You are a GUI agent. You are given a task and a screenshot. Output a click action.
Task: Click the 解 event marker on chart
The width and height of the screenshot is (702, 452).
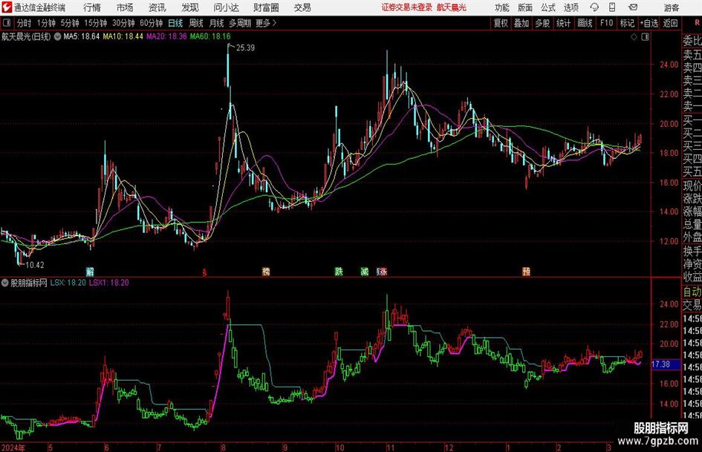point(90,271)
